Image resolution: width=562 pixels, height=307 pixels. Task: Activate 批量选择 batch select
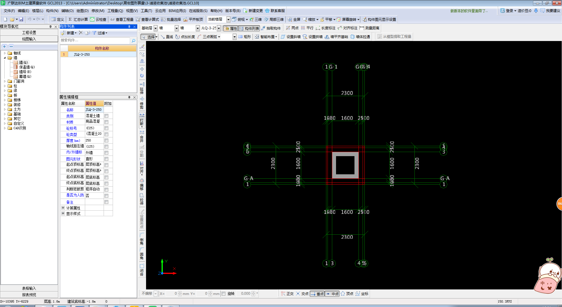pyautogui.click(x=171, y=19)
